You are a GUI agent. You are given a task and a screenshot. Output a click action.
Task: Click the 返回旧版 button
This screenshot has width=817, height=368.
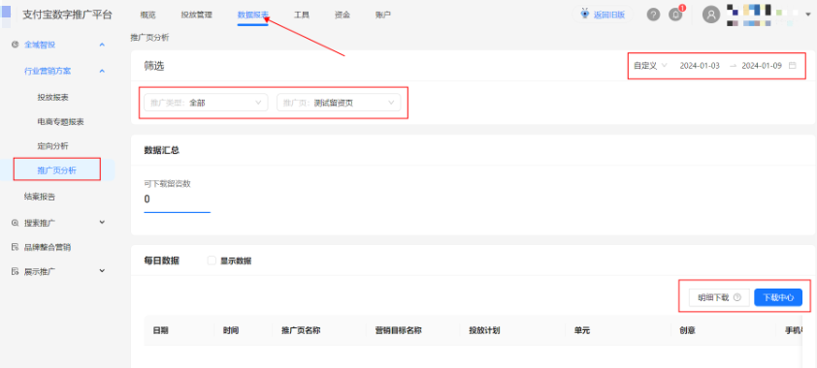coord(603,15)
